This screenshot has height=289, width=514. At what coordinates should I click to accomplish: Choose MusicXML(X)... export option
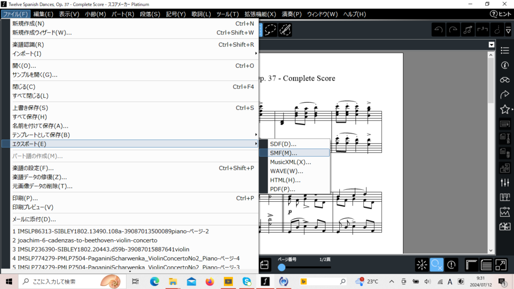pyautogui.click(x=290, y=162)
